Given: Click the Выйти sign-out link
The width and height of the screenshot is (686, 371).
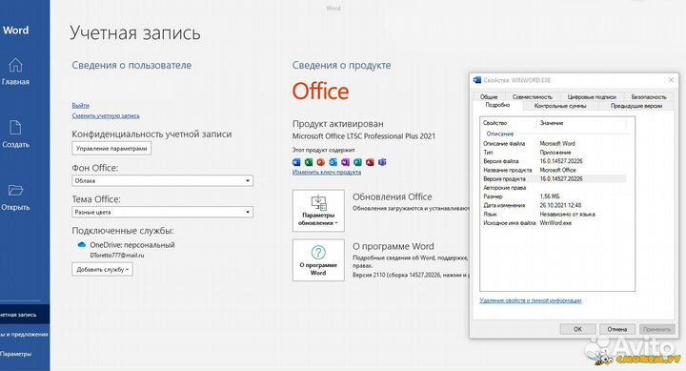Looking at the screenshot, I should (x=80, y=106).
